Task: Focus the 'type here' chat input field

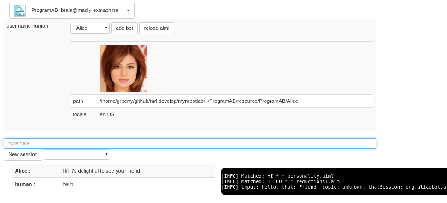Action: 190,144
